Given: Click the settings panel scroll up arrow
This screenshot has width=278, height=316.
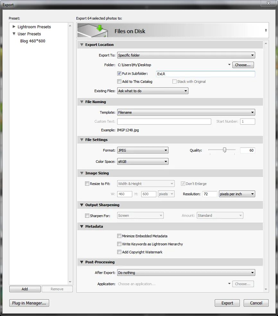Looking at the screenshot, I should tap(266, 43).
